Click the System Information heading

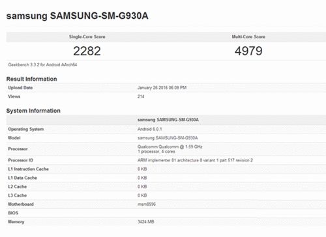(x=33, y=111)
